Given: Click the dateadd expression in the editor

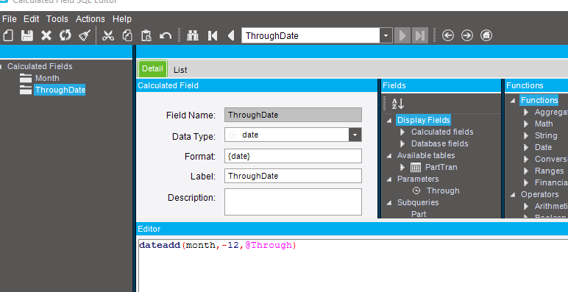Looking at the screenshot, I should pyautogui.click(x=217, y=245).
